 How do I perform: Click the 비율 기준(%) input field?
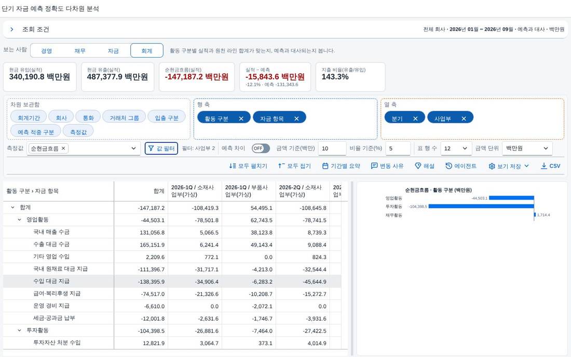tap(398, 148)
